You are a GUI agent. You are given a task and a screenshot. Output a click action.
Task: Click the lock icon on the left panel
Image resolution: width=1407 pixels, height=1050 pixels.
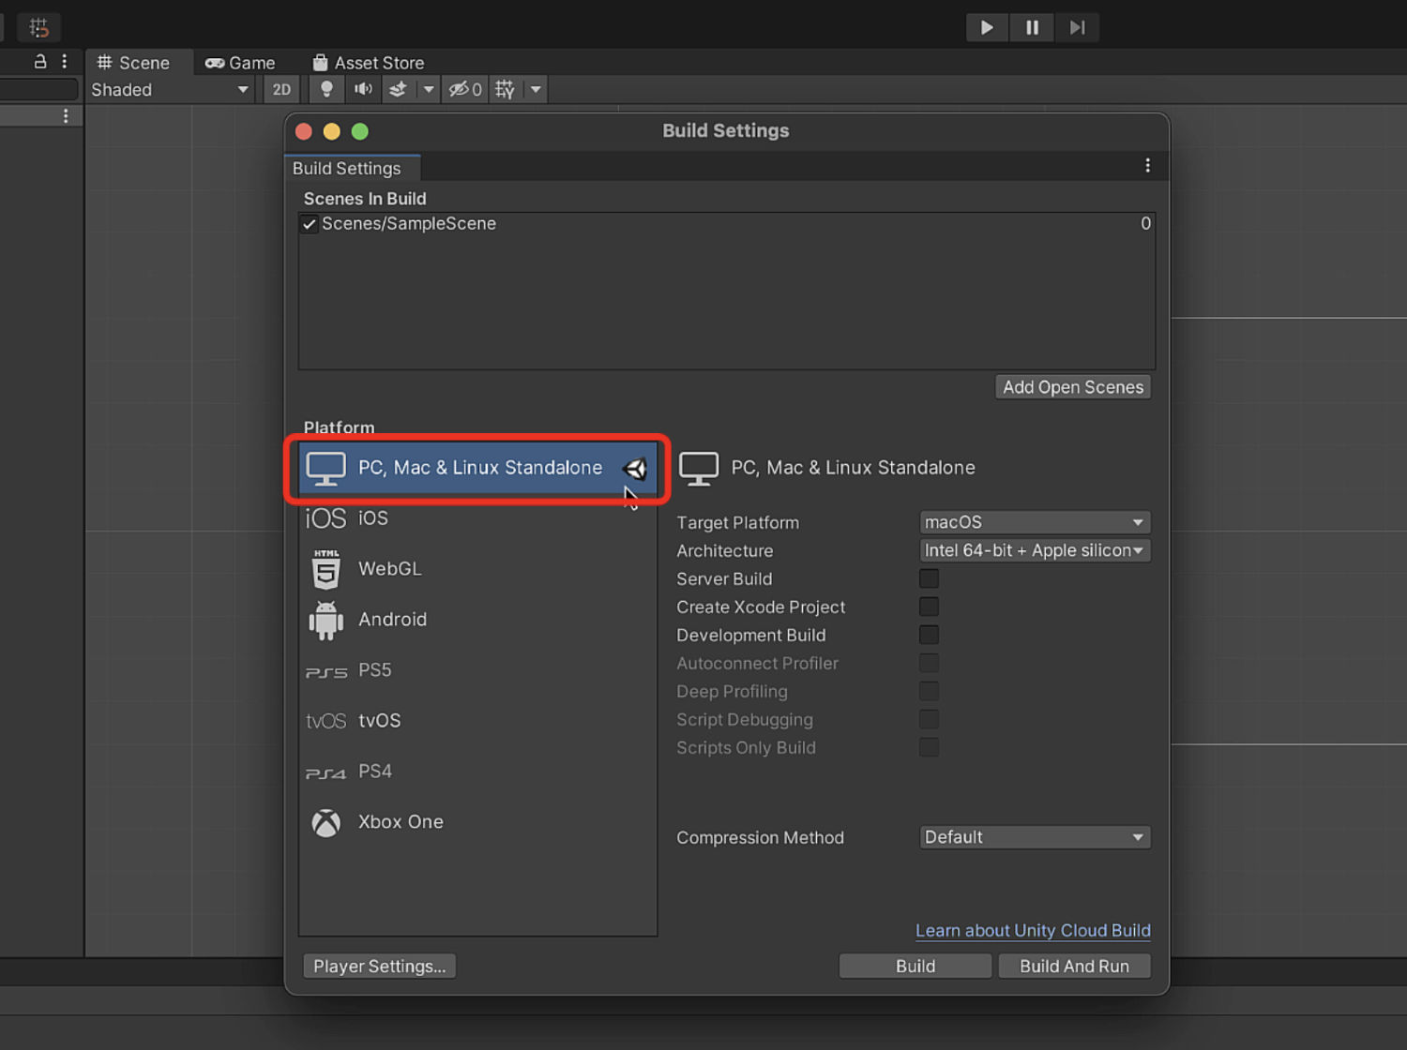coord(40,62)
